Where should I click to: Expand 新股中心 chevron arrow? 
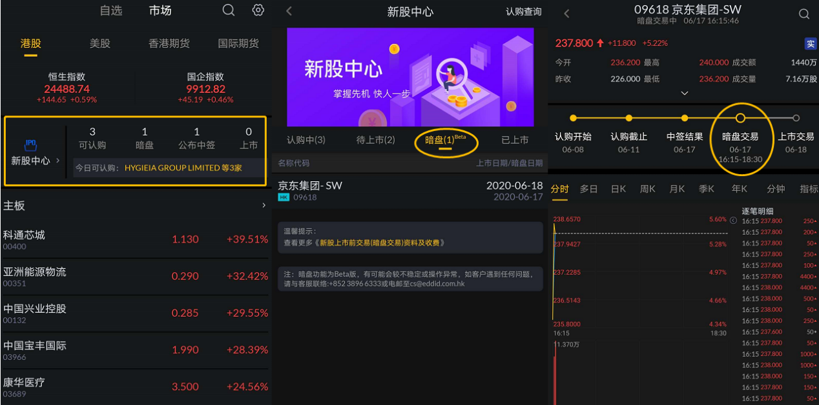coord(57,161)
